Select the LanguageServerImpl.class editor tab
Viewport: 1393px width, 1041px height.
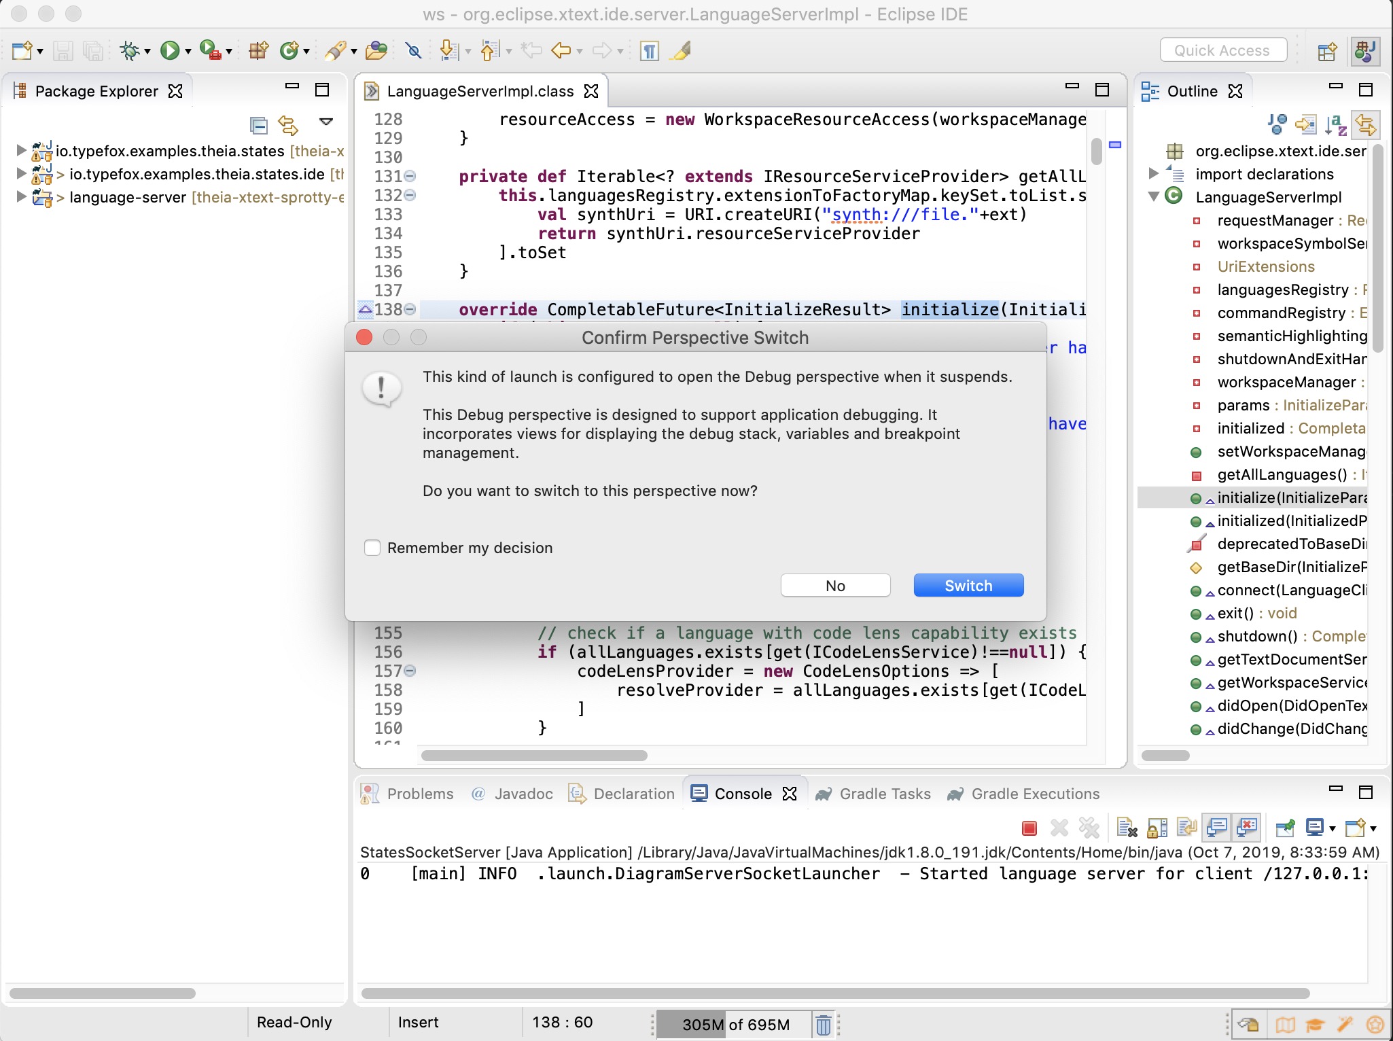click(x=480, y=91)
